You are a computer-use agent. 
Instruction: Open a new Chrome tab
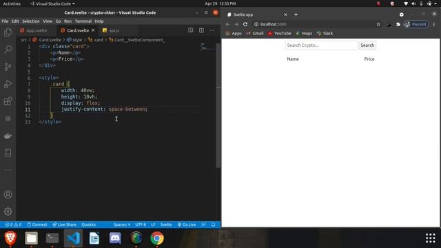296,14
